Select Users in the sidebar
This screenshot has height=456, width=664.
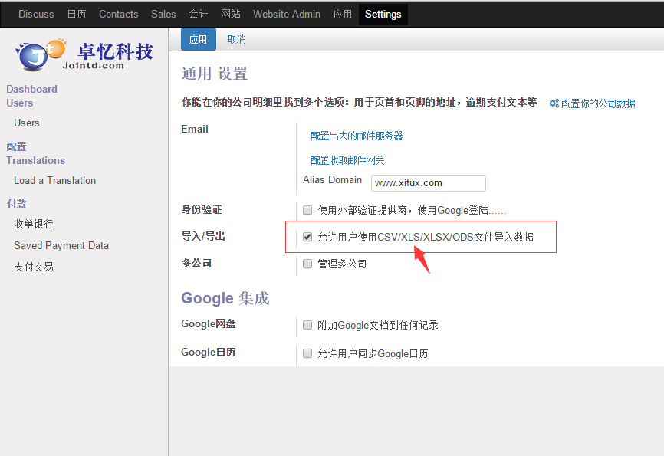click(x=27, y=123)
